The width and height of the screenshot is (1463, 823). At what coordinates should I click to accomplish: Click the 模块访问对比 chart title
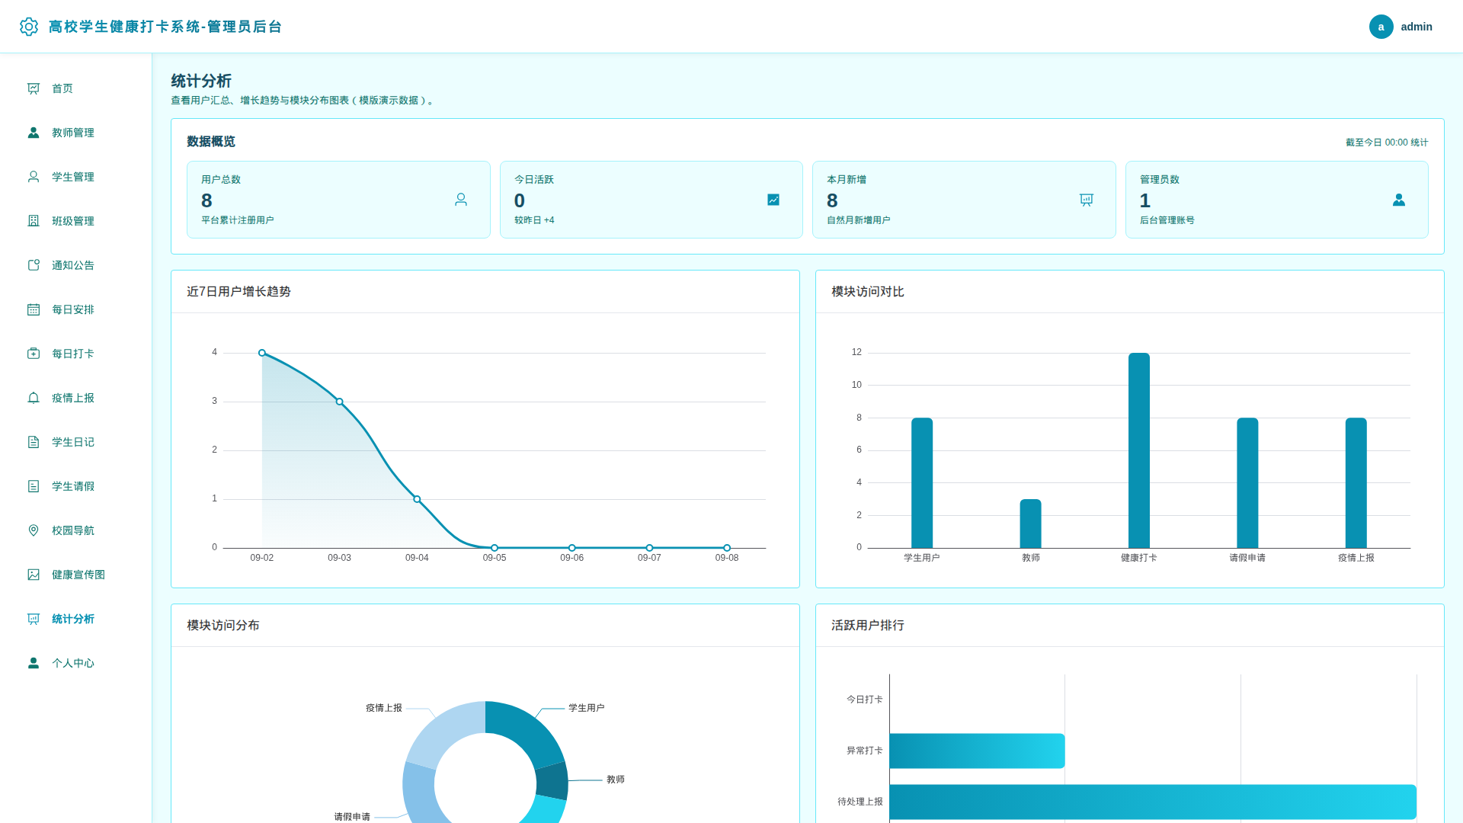coord(868,292)
